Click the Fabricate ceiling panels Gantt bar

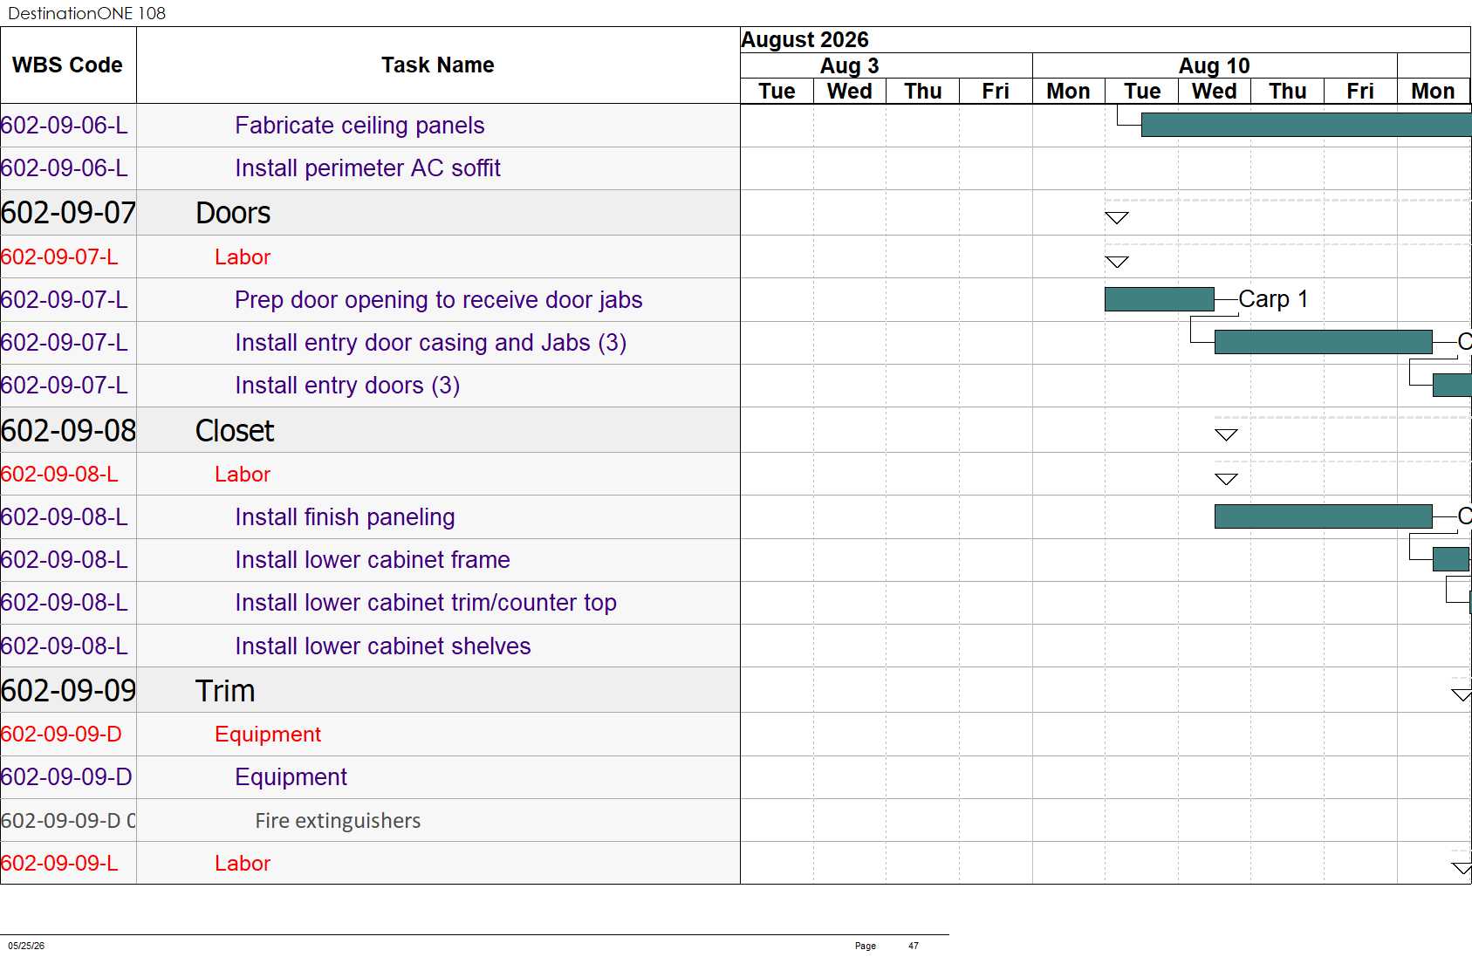pos(1306,126)
